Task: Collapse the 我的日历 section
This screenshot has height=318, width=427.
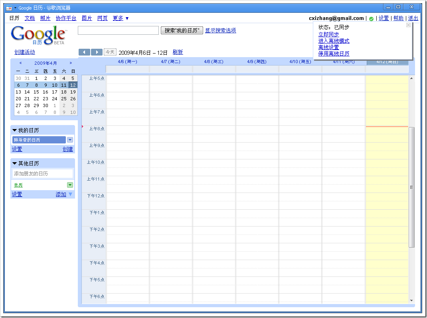Action: 14,130
